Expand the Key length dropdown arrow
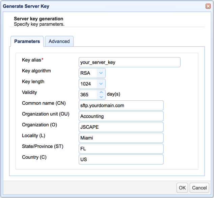The width and height of the screenshot is (214, 198). pos(101,84)
